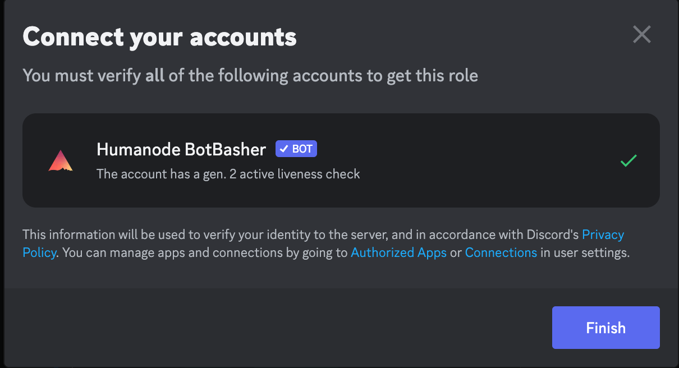
Task: Click the Humanode mountain logo icon
Action: click(x=60, y=161)
